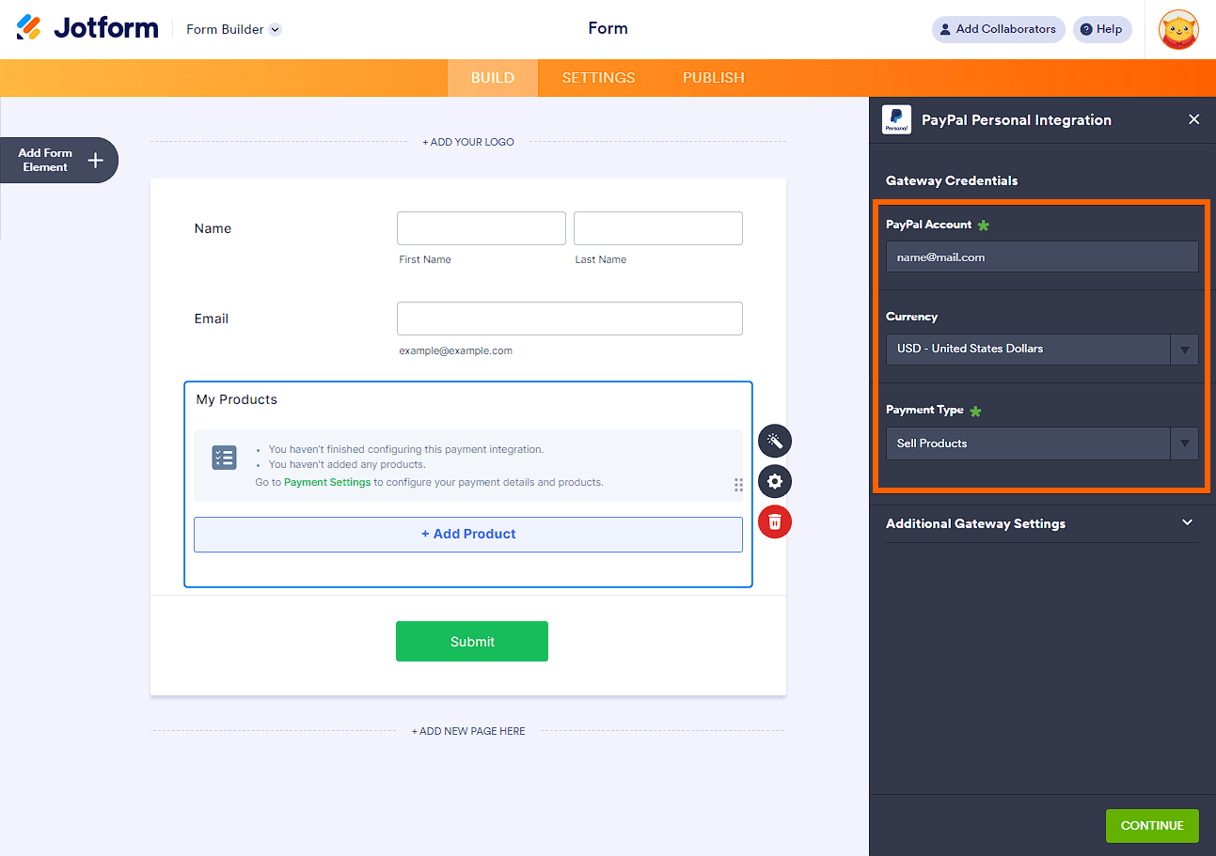Click the "Email" field label
The height and width of the screenshot is (856, 1216).
(212, 319)
